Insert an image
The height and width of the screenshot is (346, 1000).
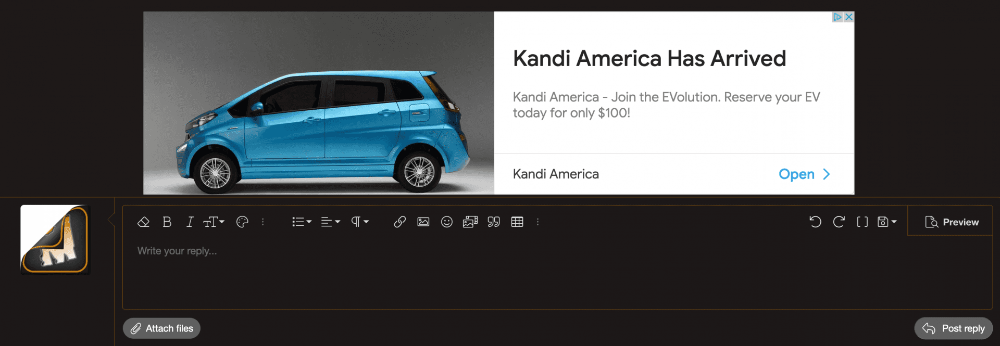point(423,222)
